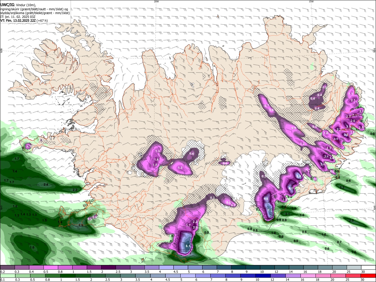Click the 'VT: Fim. 13.02.2025 22Z' valid time
This screenshot has height=282, width=376.
18,21
